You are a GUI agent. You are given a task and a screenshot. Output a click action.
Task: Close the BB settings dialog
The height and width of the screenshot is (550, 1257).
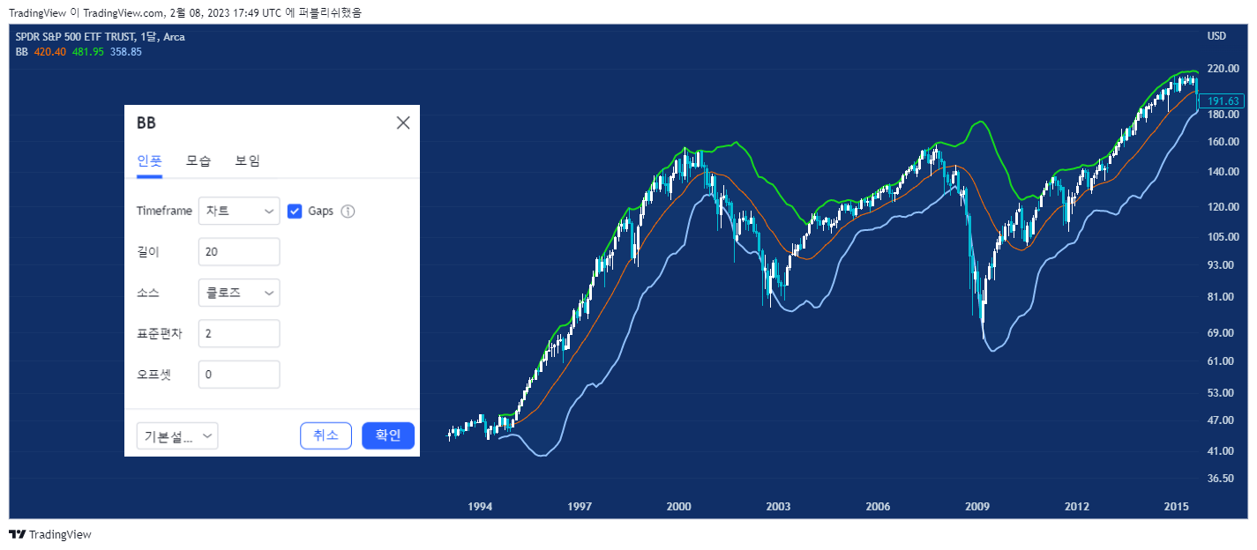pyautogui.click(x=403, y=123)
